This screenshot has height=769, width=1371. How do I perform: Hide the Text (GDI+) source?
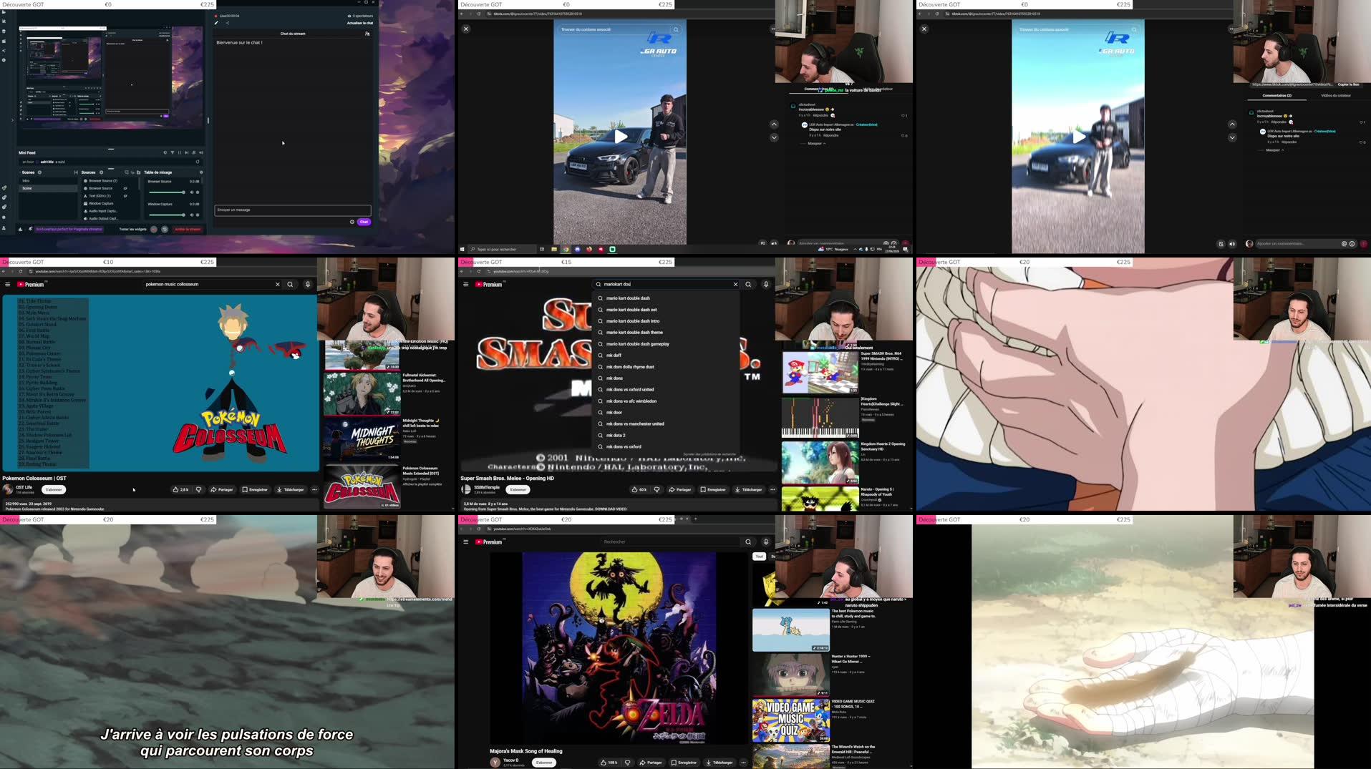click(x=125, y=196)
